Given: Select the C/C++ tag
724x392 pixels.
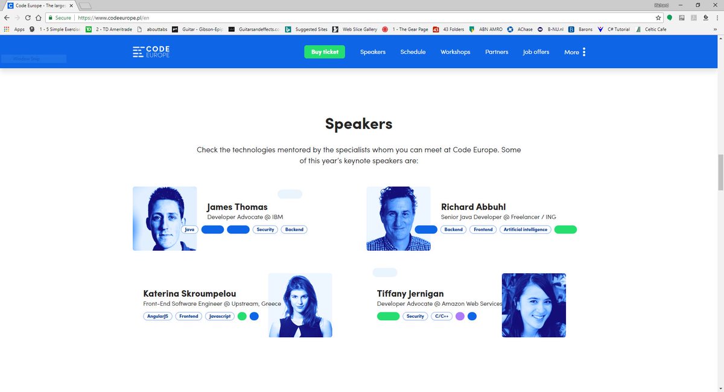Looking at the screenshot, I should pyautogui.click(x=442, y=316).
